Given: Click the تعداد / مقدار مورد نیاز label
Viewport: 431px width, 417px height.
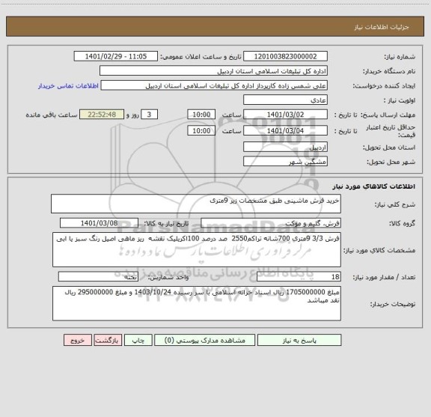Looking at the screenshot, I should click(x=384, y=277).
